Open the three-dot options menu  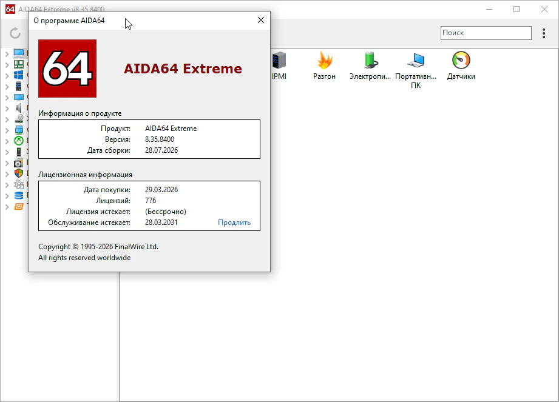(x=544, y=33)
